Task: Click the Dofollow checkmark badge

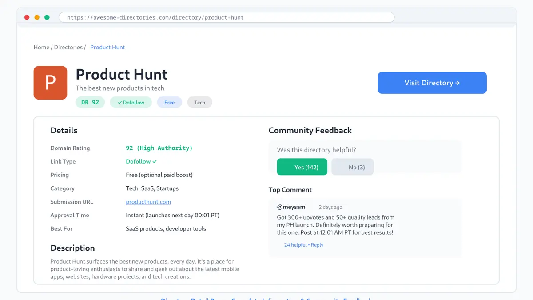Action: point(131,102)
